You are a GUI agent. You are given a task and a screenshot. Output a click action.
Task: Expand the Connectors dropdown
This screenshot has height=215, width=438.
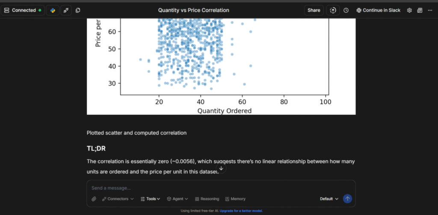pos(118,199)
